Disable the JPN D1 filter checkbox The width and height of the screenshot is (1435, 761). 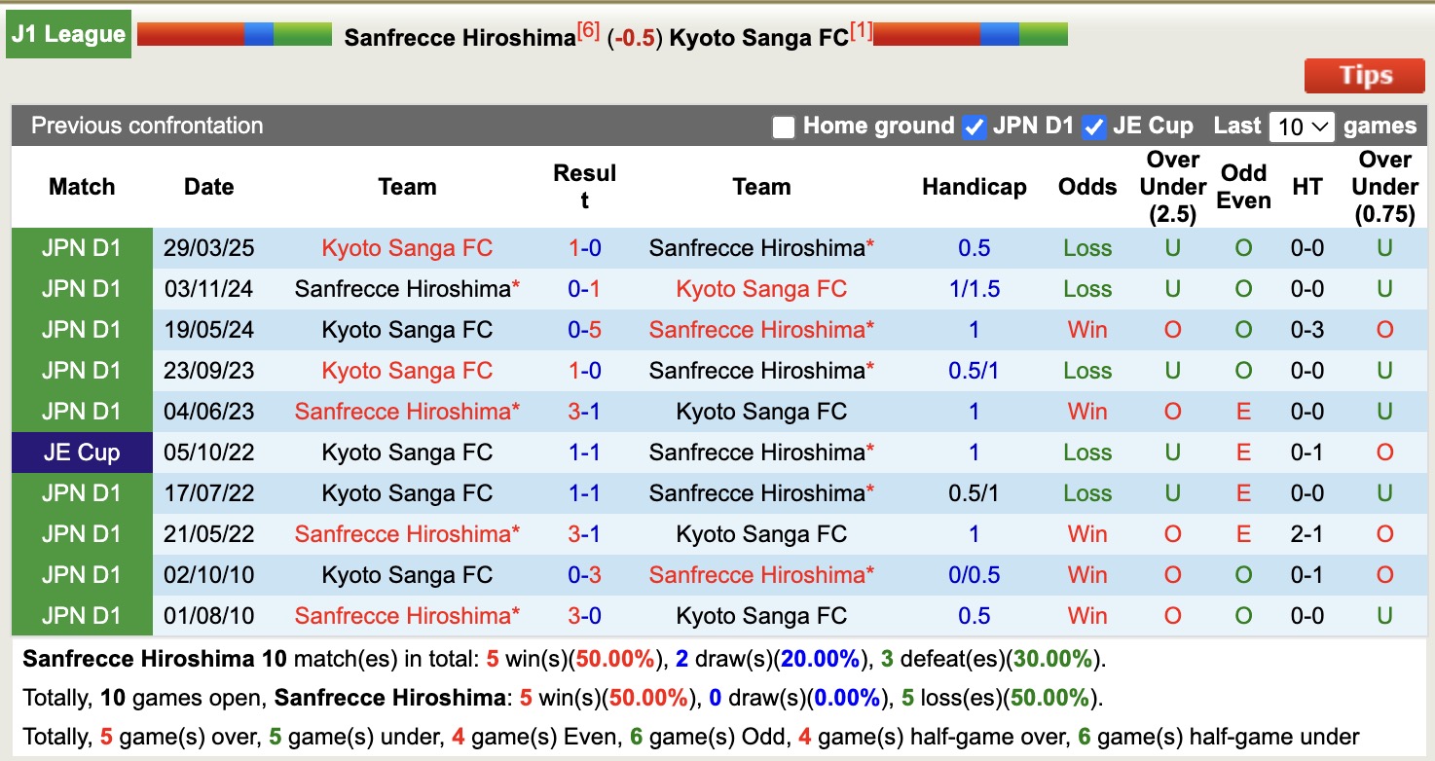[974, 127]
